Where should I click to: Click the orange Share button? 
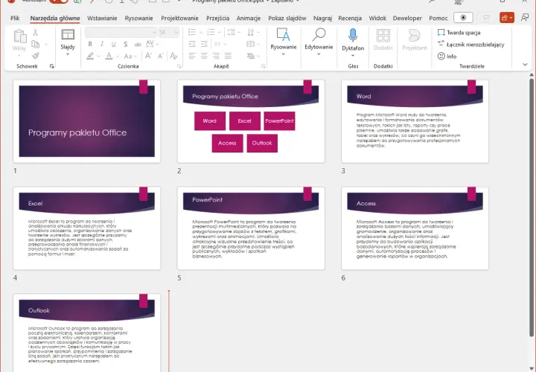(x=507, y=18)
